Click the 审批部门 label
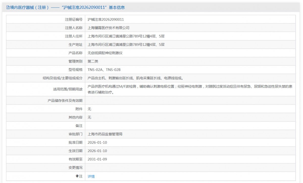Screen dimensions: 303x183 click(x=75, y=134)
